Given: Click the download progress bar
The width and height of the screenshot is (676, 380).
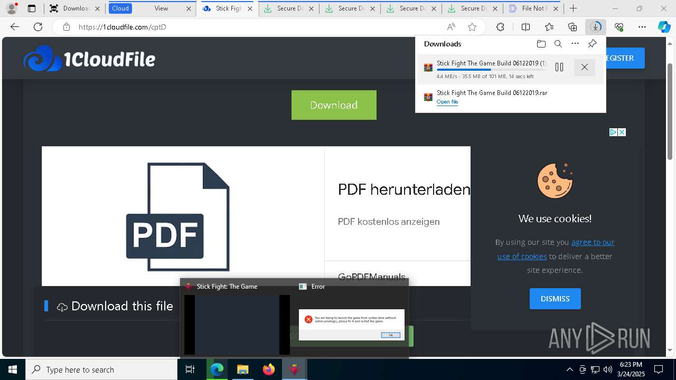Looking at the screenshot, I should click(x=491, y=70).
